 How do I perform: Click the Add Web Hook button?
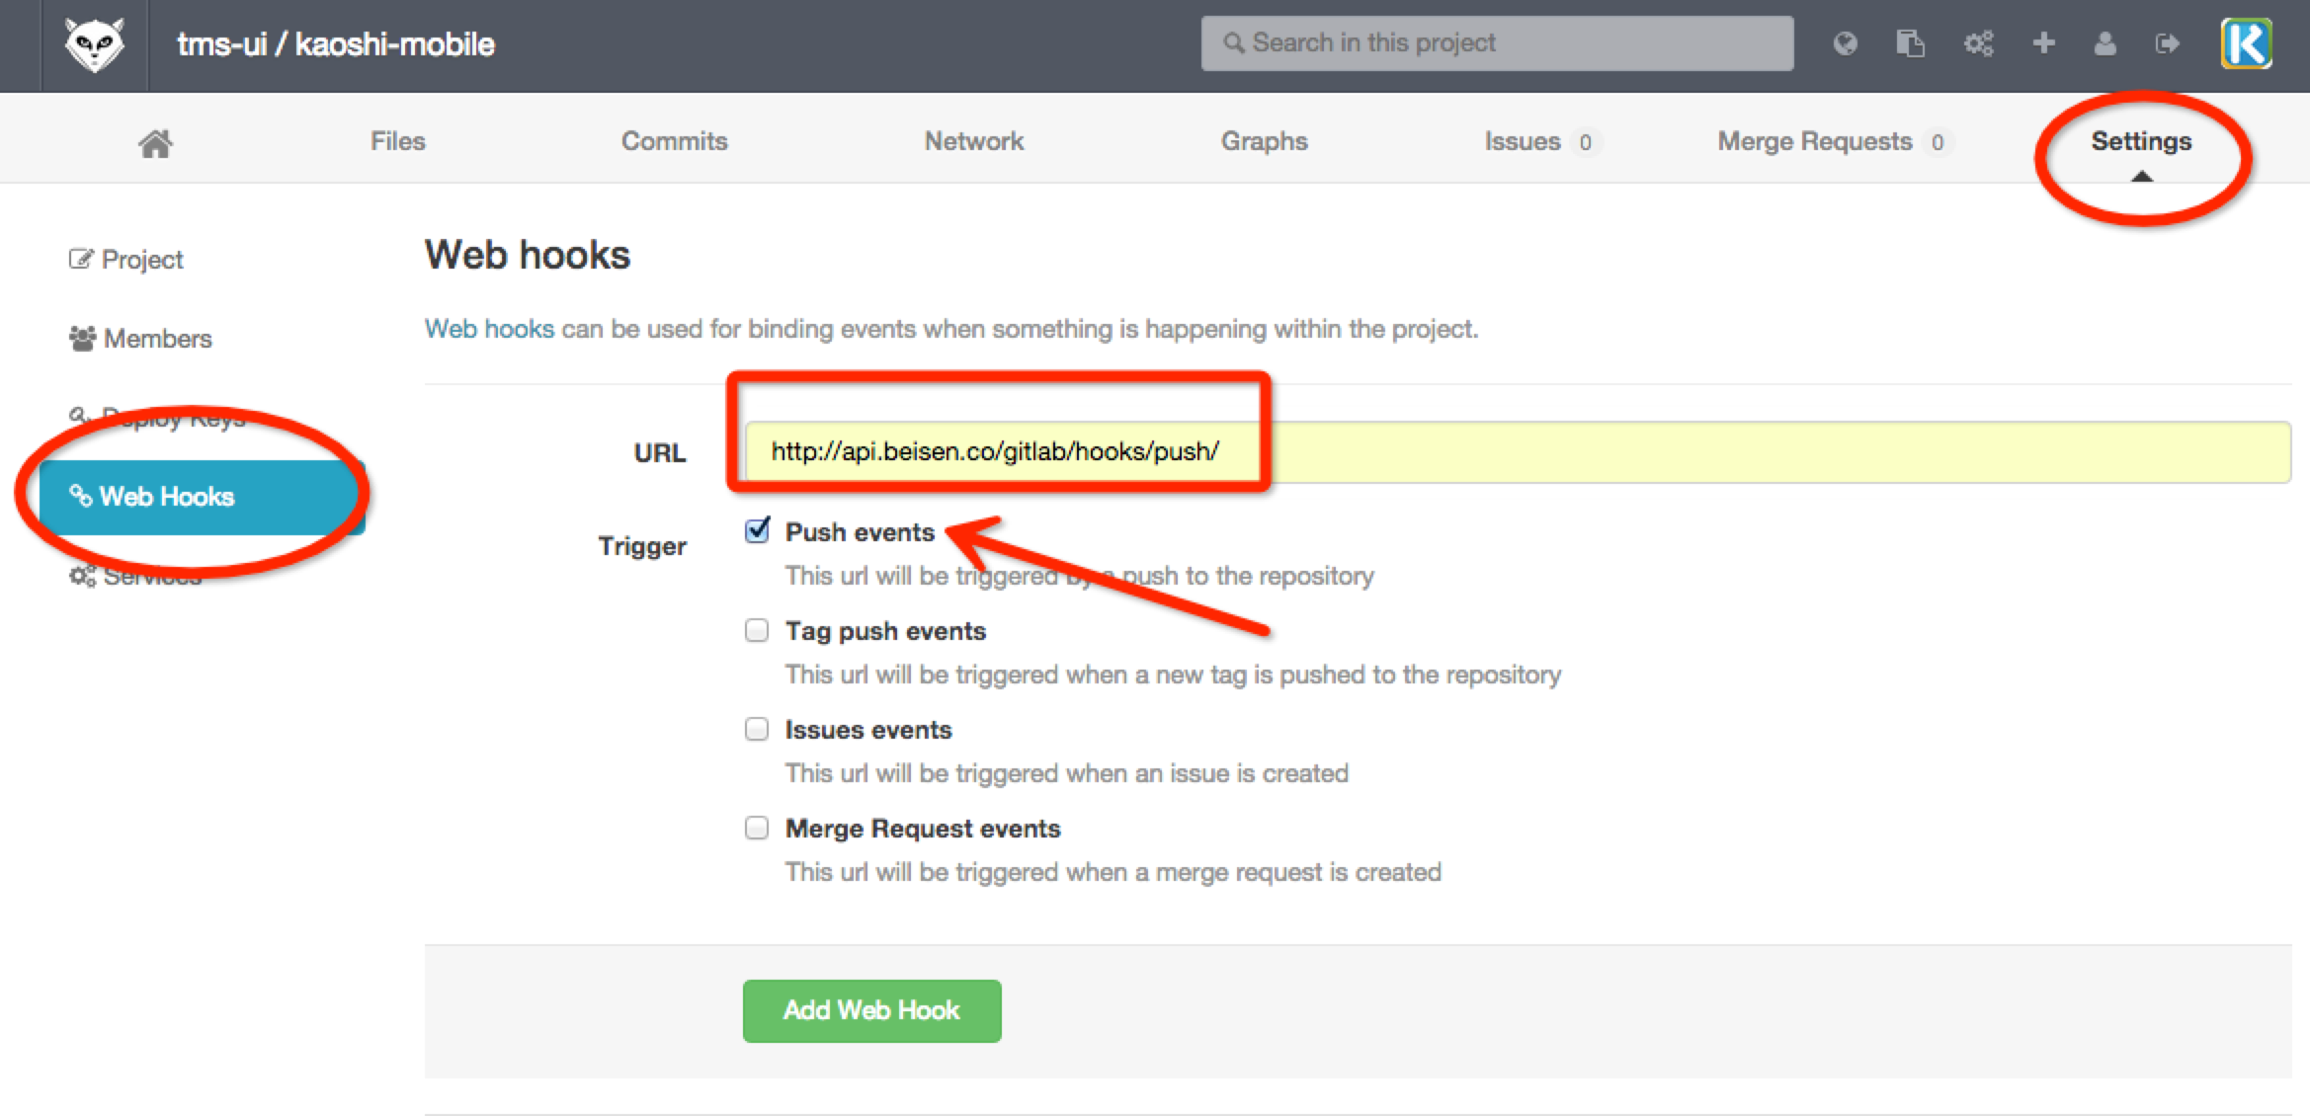point(871,1010)
